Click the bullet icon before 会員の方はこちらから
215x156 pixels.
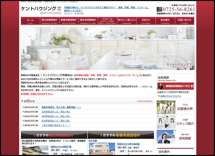pyautogui.click(x=159, y=96)
